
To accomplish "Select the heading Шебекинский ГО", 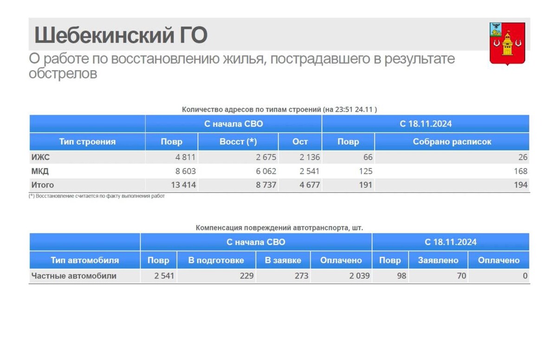I will (121, 36).
